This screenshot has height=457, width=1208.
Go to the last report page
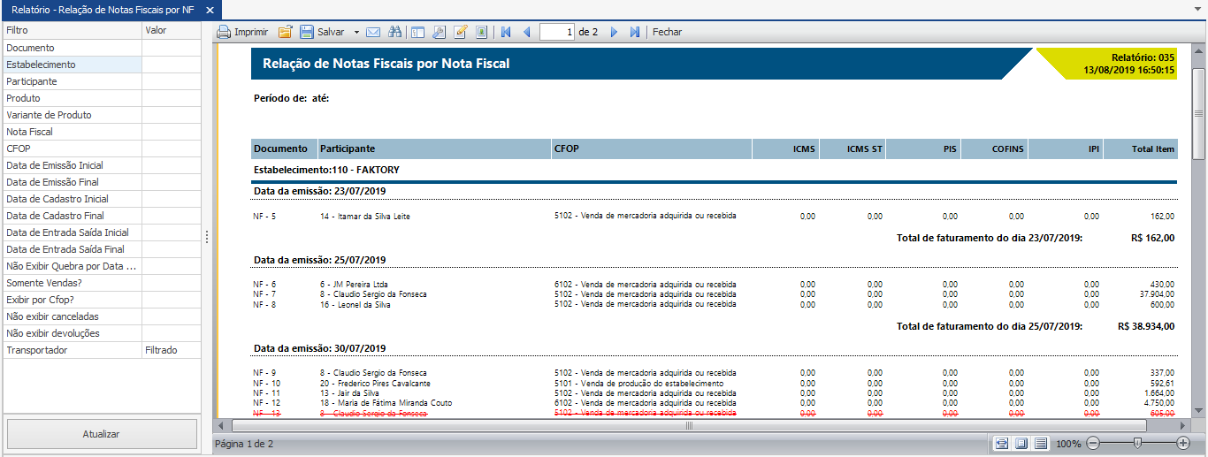635,32
